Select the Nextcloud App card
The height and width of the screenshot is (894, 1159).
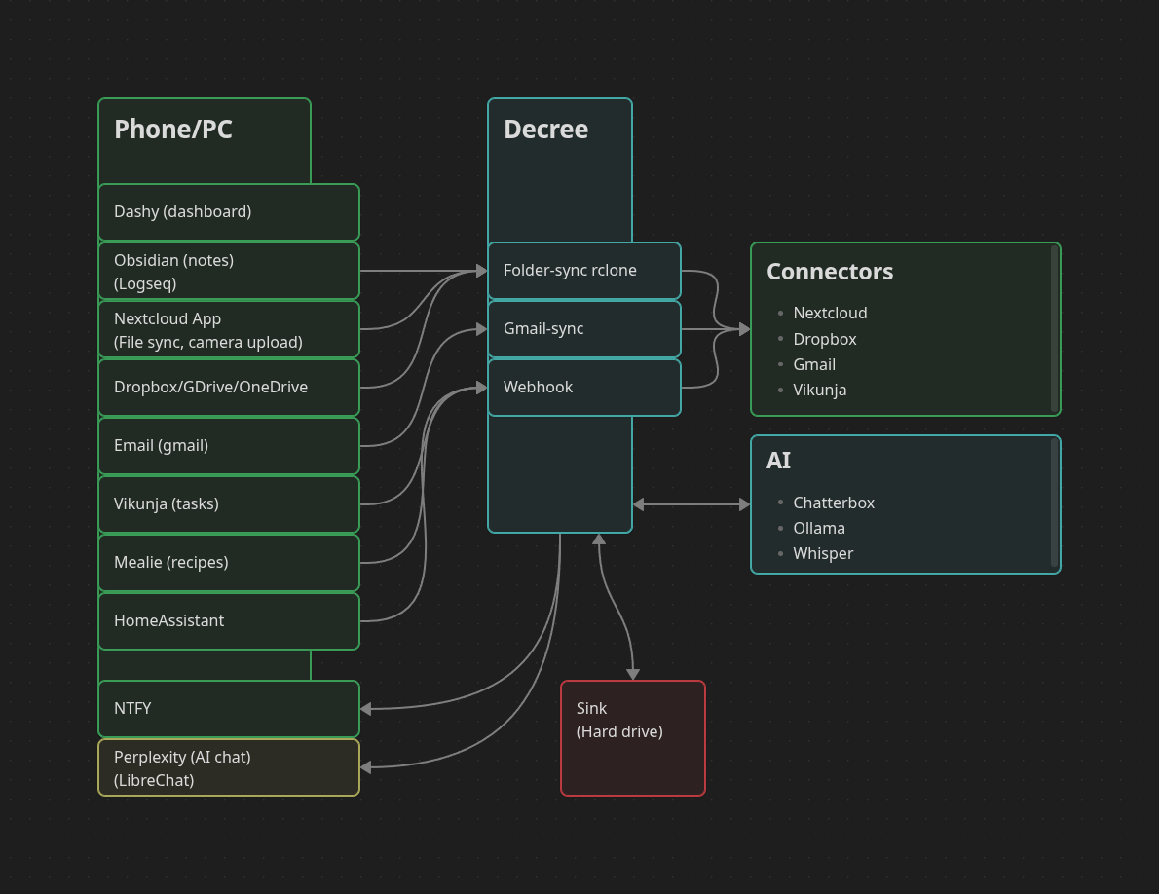(x=228, y=329)
